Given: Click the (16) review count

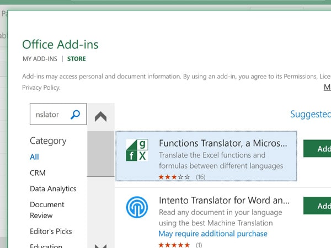Looking at the screenshot, I should pos(201,177).
